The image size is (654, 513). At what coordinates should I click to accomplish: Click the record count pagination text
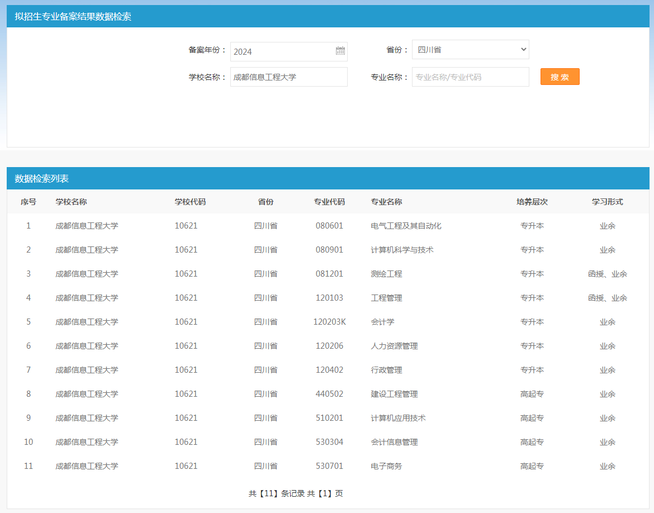point(296,493)
